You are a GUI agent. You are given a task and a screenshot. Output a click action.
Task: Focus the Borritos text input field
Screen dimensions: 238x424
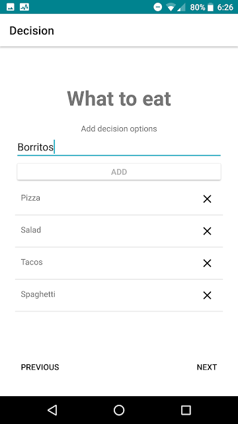tap(119, 147)
